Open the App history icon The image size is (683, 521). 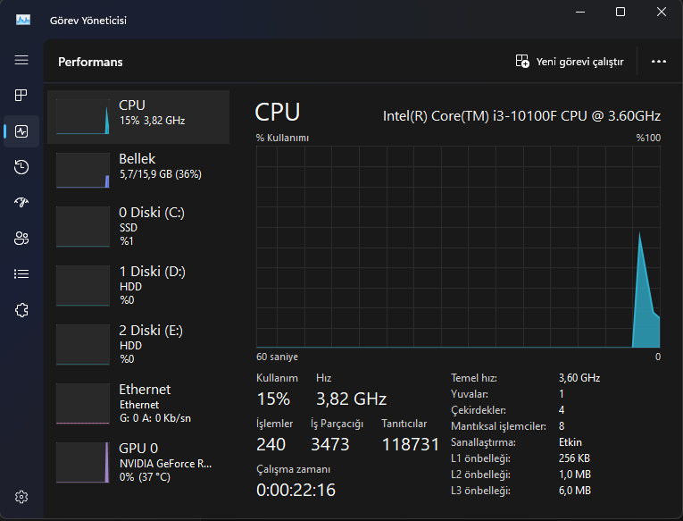point(21,167)
